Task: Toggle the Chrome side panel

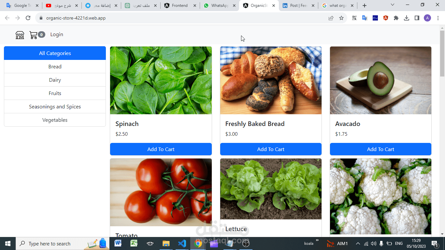Action: [417, 18]
